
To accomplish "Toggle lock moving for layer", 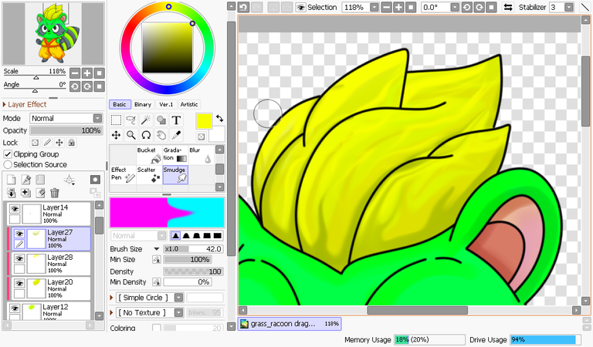I will click(x=59, y=143).
